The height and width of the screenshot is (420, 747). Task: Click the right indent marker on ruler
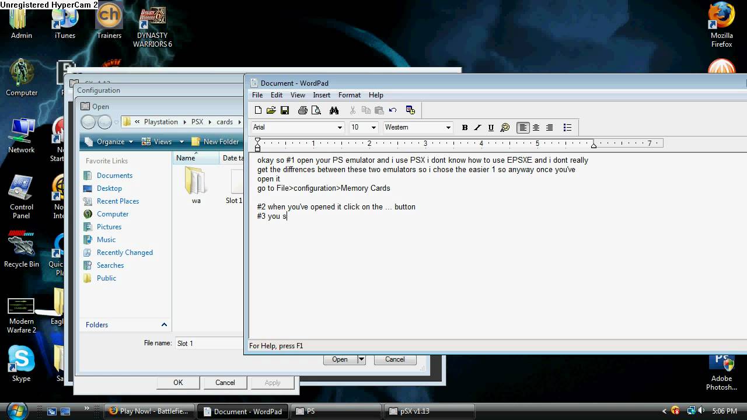[594, 145]
